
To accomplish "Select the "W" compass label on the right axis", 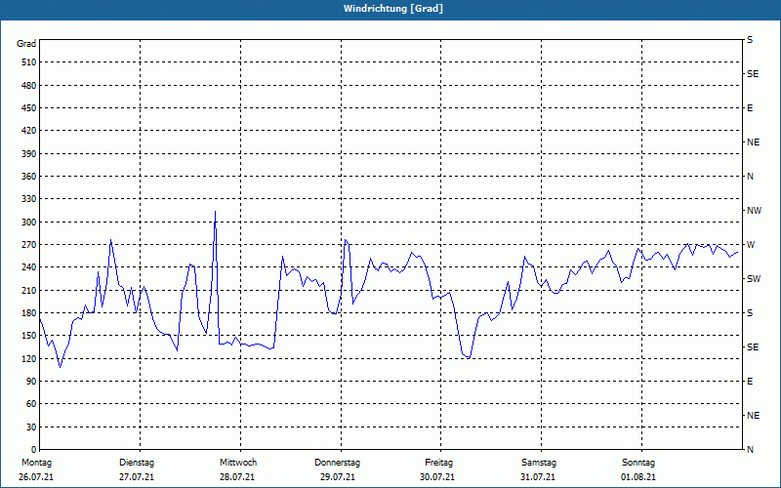I will pos(751,245).
